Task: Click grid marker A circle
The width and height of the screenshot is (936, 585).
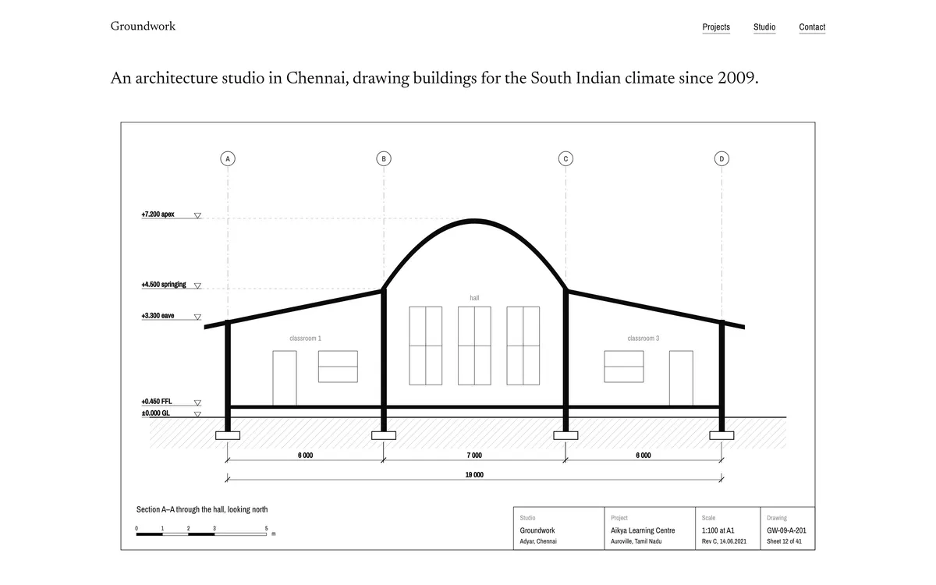Action: click(228, 158)
